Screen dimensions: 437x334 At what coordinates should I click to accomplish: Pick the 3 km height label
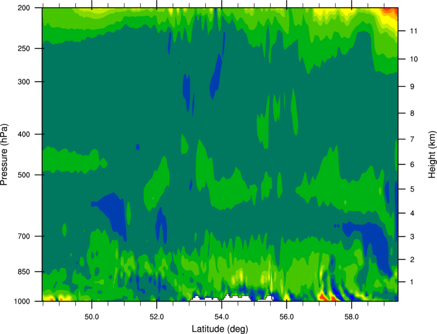pyautogui.click(x=412, y=236)
